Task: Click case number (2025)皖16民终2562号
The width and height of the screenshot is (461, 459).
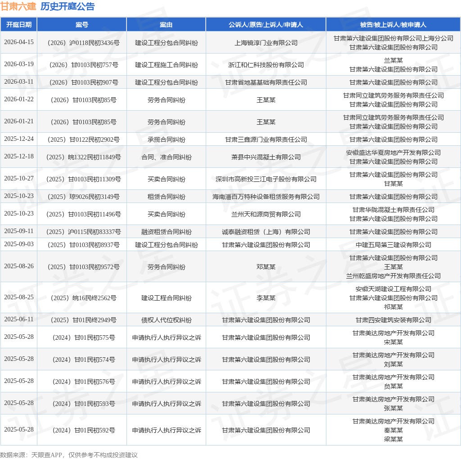Action: click(x=83, y=298)
